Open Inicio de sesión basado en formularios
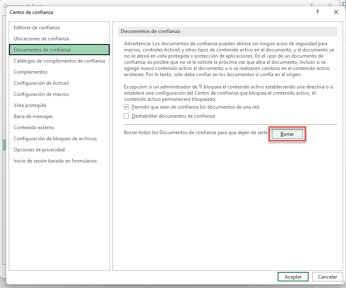 click(59, 161)
